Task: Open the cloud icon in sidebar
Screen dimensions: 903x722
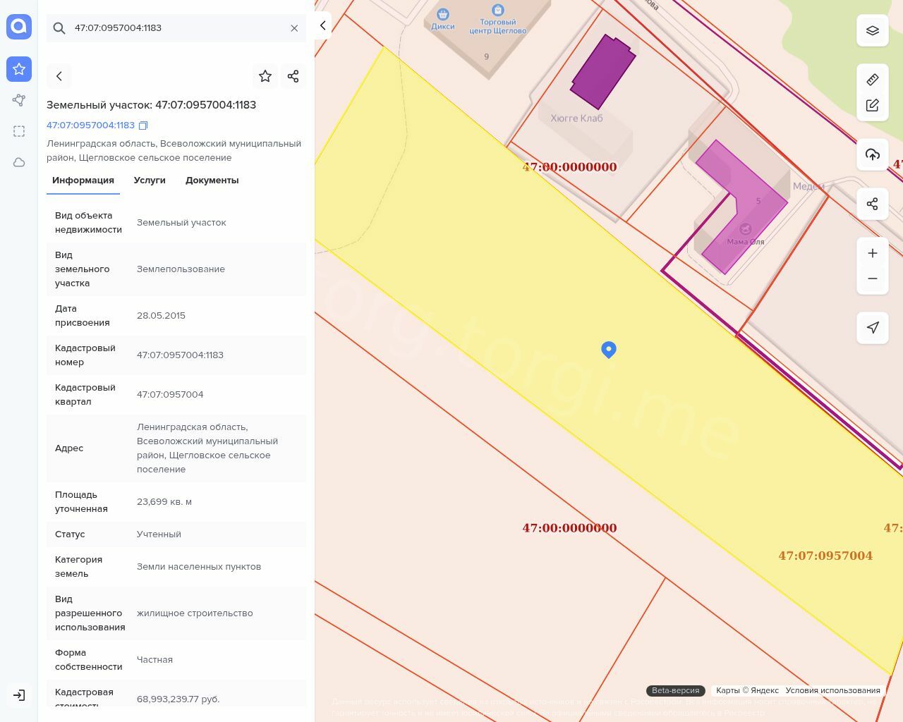Action: pos(19,162)
